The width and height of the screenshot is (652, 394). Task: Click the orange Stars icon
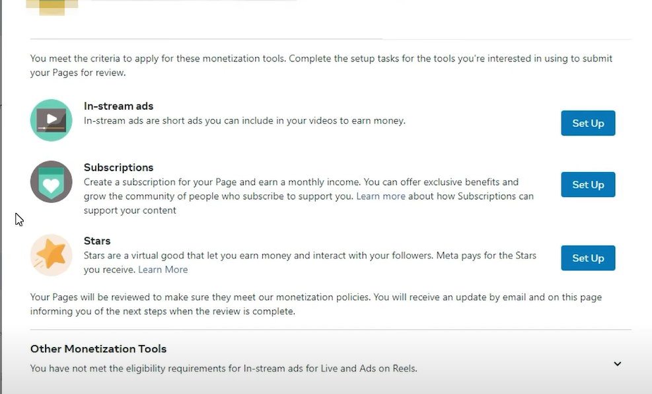51,255
